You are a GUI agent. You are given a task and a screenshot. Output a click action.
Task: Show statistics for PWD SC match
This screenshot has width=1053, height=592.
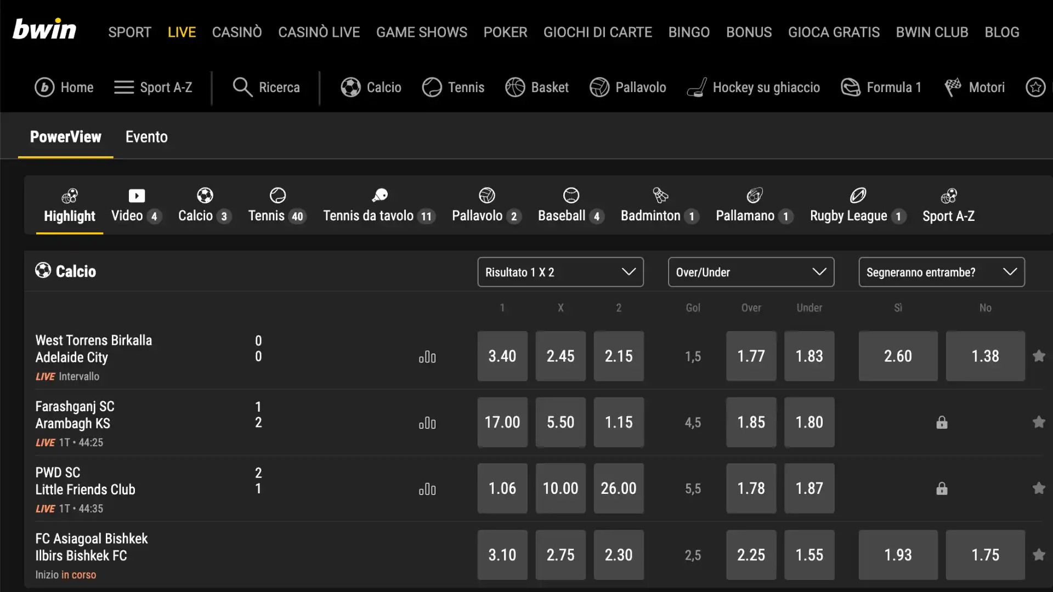click(427, 489)
